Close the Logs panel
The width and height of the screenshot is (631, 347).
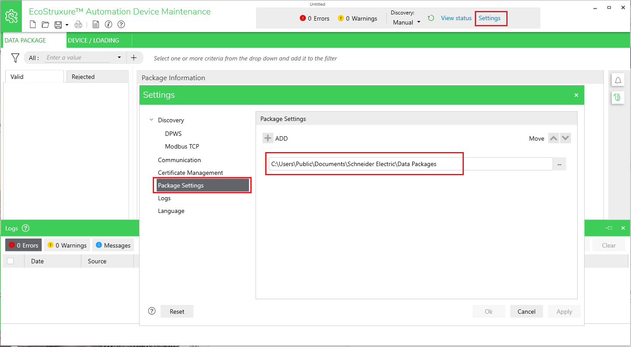[x=623, y=228]
